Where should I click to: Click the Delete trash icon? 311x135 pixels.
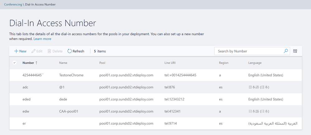pyautogui.click(x=49, y=51)
